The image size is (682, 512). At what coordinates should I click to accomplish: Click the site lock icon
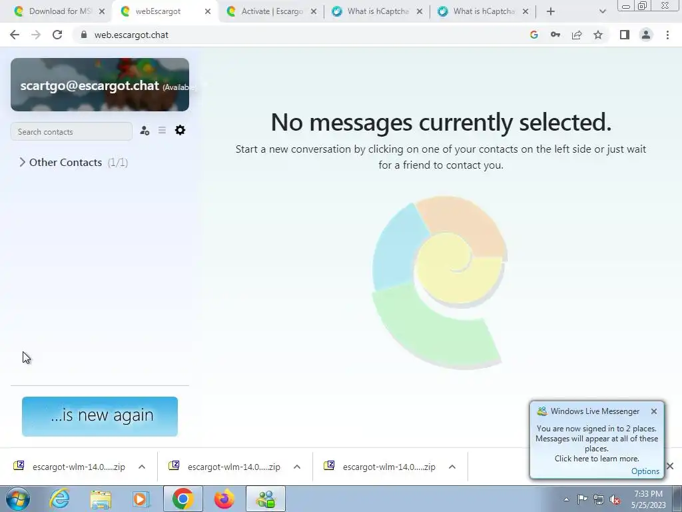[x=83, y=35]
